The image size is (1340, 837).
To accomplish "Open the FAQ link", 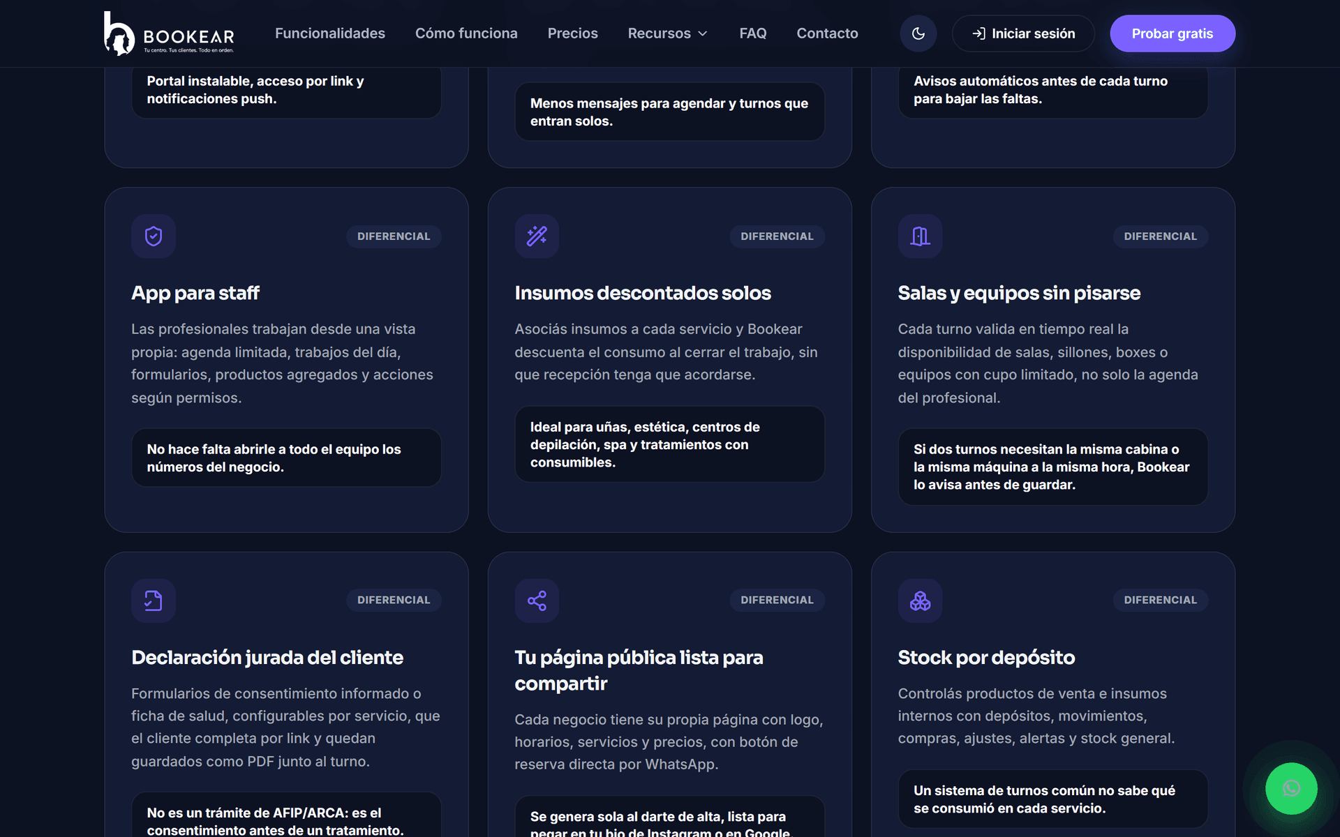I will point(753,33).
